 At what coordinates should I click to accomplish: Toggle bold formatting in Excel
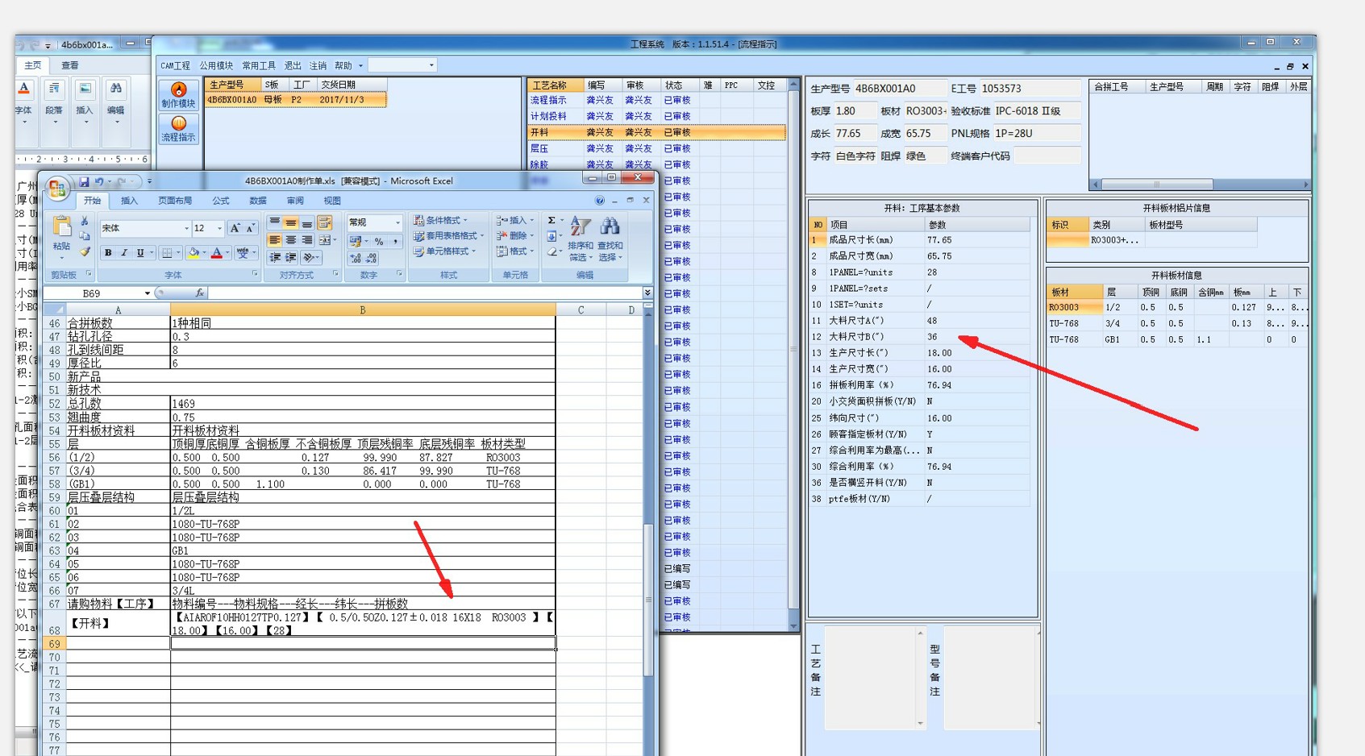coord(108,253)
